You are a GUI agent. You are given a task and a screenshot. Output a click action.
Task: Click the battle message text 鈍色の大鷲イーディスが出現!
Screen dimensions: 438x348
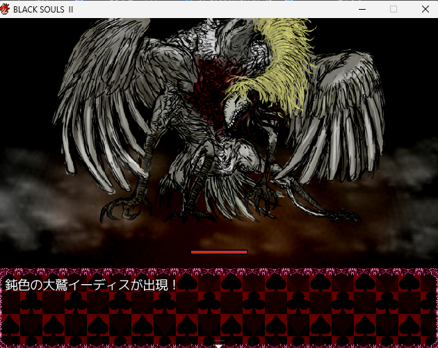[x=91, y=285]
